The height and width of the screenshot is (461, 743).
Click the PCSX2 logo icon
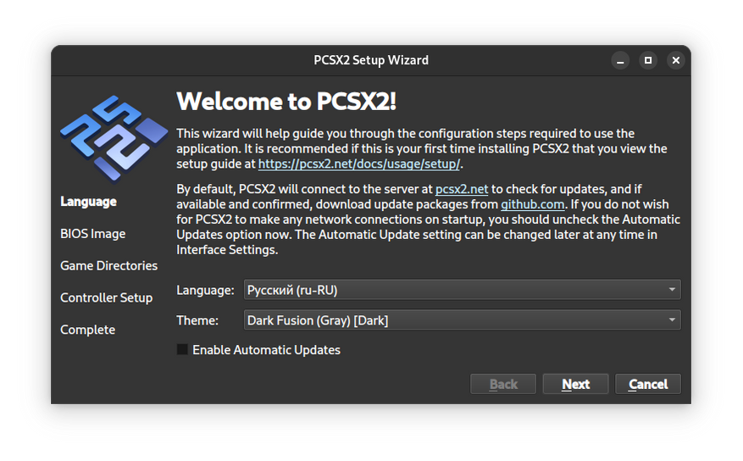click(x=114, y=138)
